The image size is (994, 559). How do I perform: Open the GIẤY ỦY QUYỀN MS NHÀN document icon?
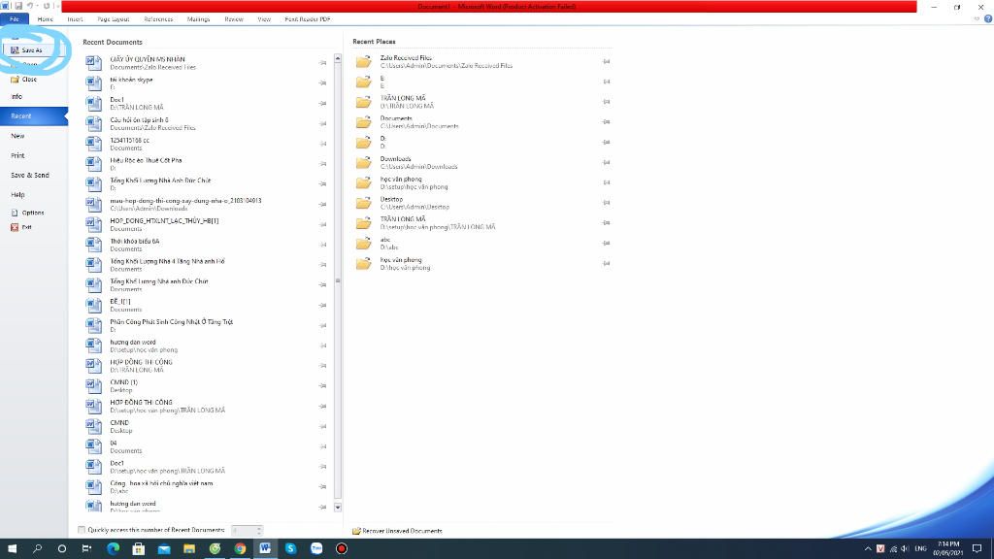point(94,63)
